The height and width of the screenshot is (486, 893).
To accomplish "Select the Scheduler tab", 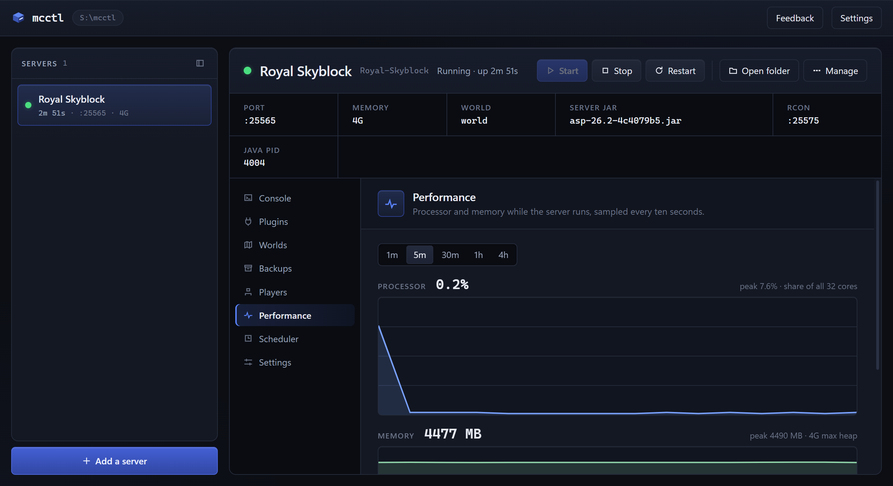I will coord(295,339).
